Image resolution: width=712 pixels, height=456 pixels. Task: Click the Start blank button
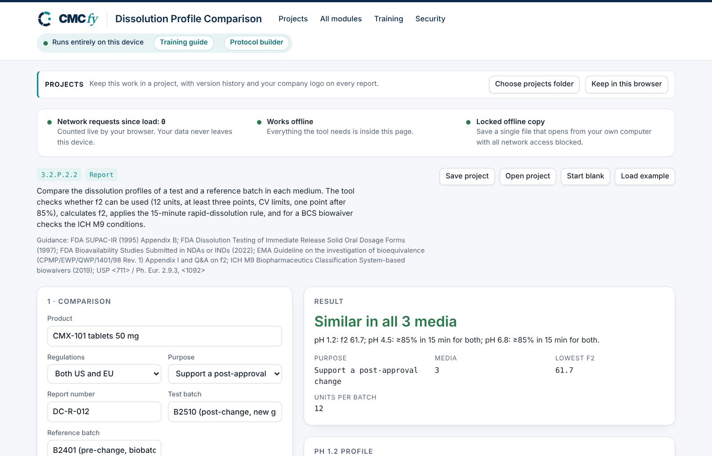tap(585, 176)
